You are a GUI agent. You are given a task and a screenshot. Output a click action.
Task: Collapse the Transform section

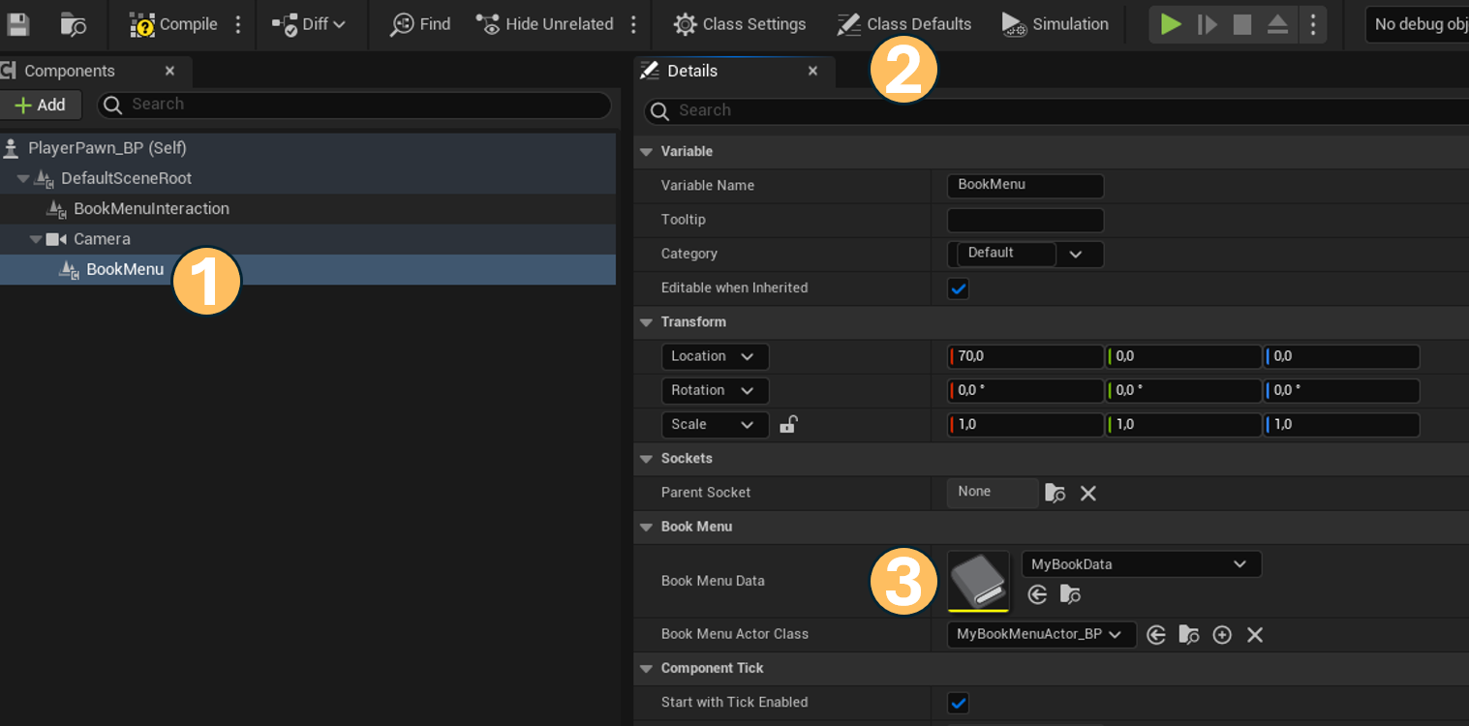pyautogui.click(x=646, y=322)
